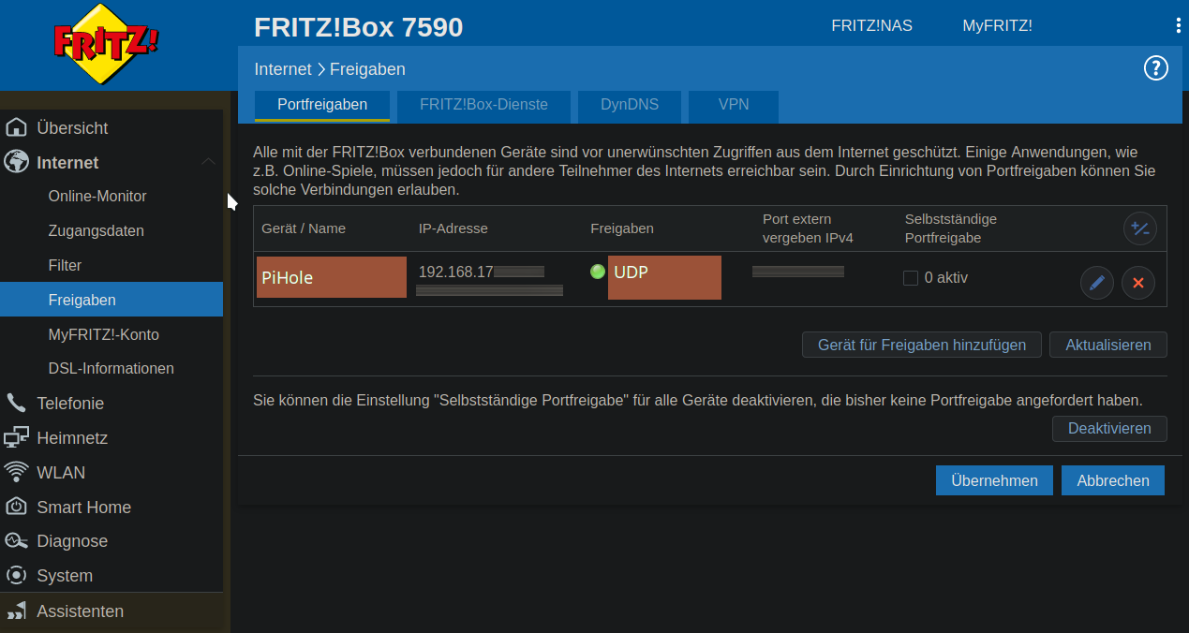Edit the PiHole port sharing entry

tap(1097, 282)
